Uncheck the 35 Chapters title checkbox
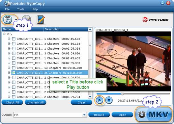The image size is (174, 124). coord(14,73)
